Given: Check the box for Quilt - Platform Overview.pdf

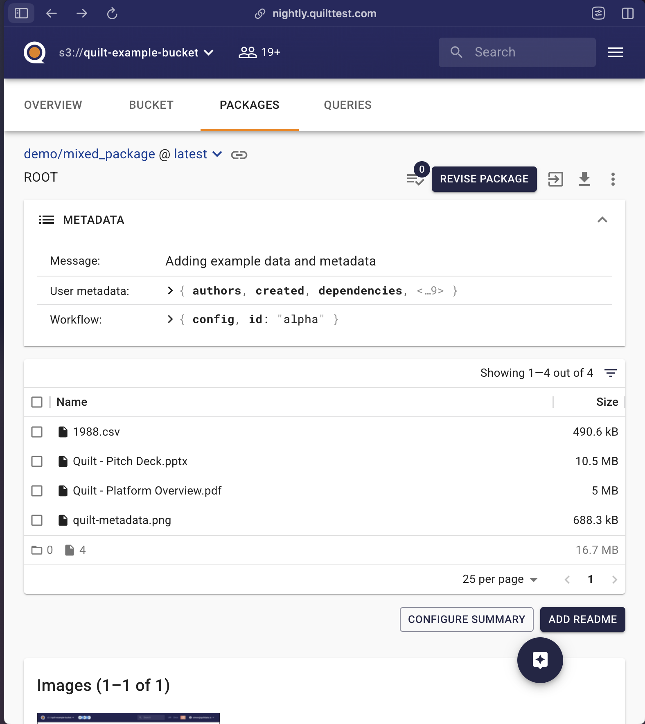Looking at the screenshot, I should [37, 491].
